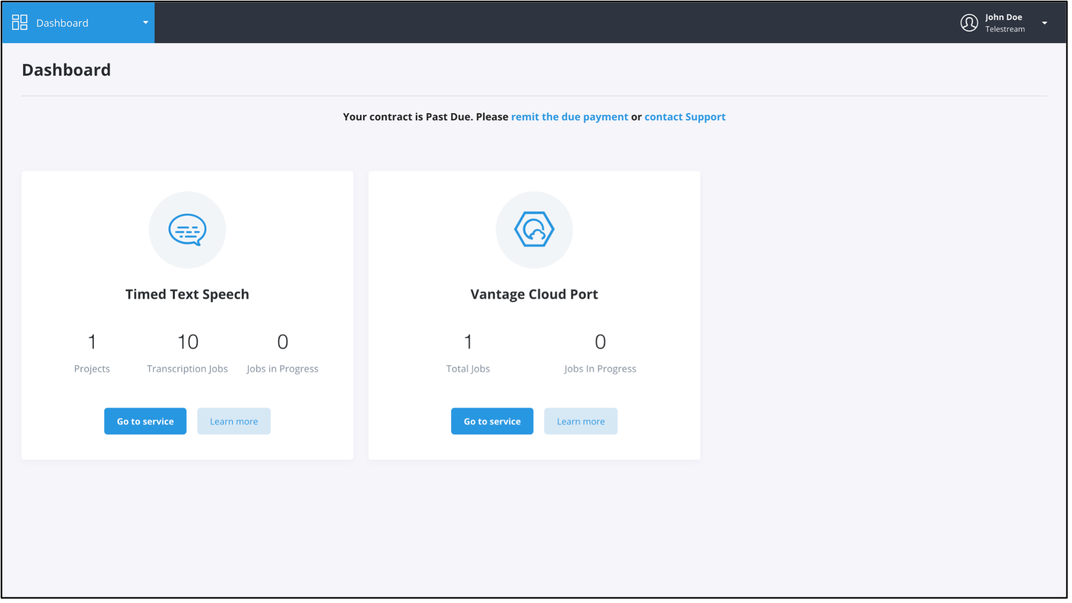Screen dimensions: 1072x603
Task: Click the Transcription Jobs count of 10
Action: (x=188, y=342)
